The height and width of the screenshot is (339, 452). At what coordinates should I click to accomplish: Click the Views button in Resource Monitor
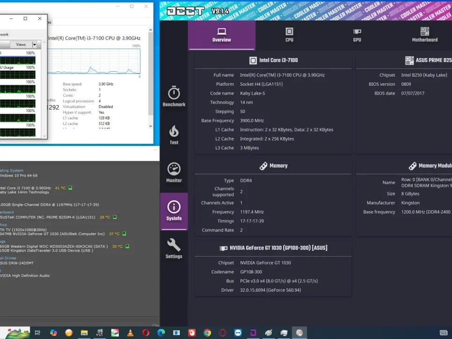21,44
